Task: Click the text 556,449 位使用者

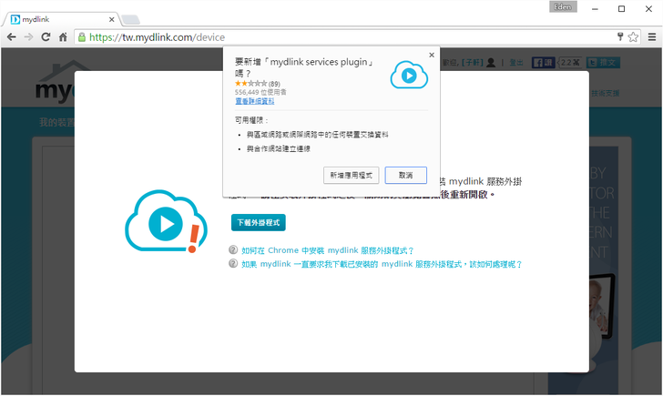Action: 260,92
